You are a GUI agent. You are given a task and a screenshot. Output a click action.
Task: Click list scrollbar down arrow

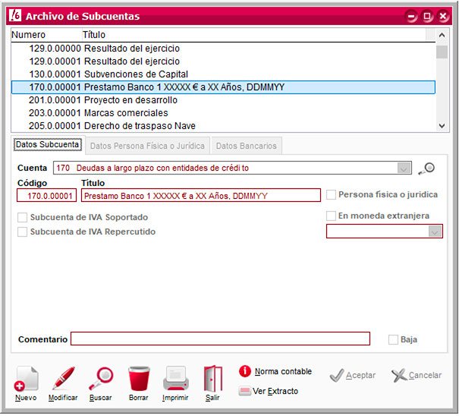(442, 126)
